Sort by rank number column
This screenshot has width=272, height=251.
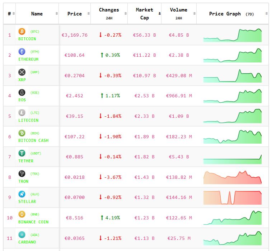9,14
